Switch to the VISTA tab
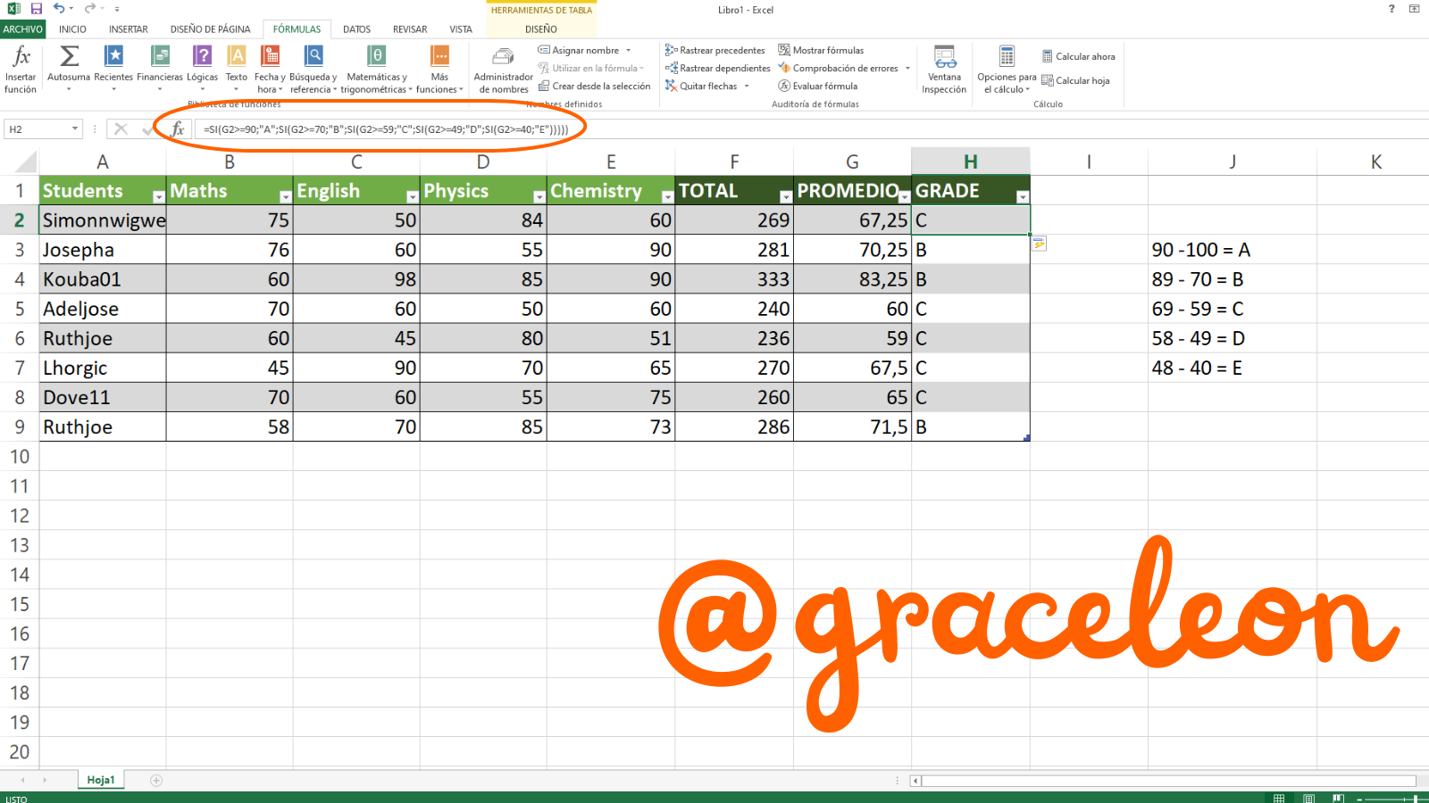 (x=461, y=29)
